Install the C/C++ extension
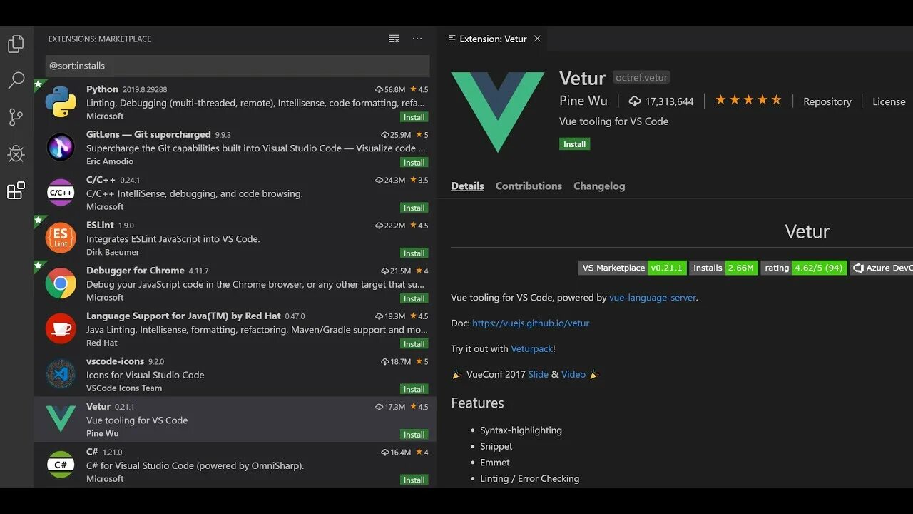The width and height of the screenshot is (913, 514). [414, 208]
